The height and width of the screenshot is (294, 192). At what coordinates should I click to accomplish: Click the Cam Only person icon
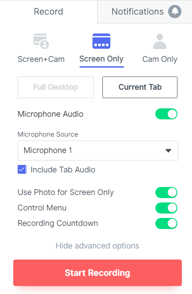160,41
